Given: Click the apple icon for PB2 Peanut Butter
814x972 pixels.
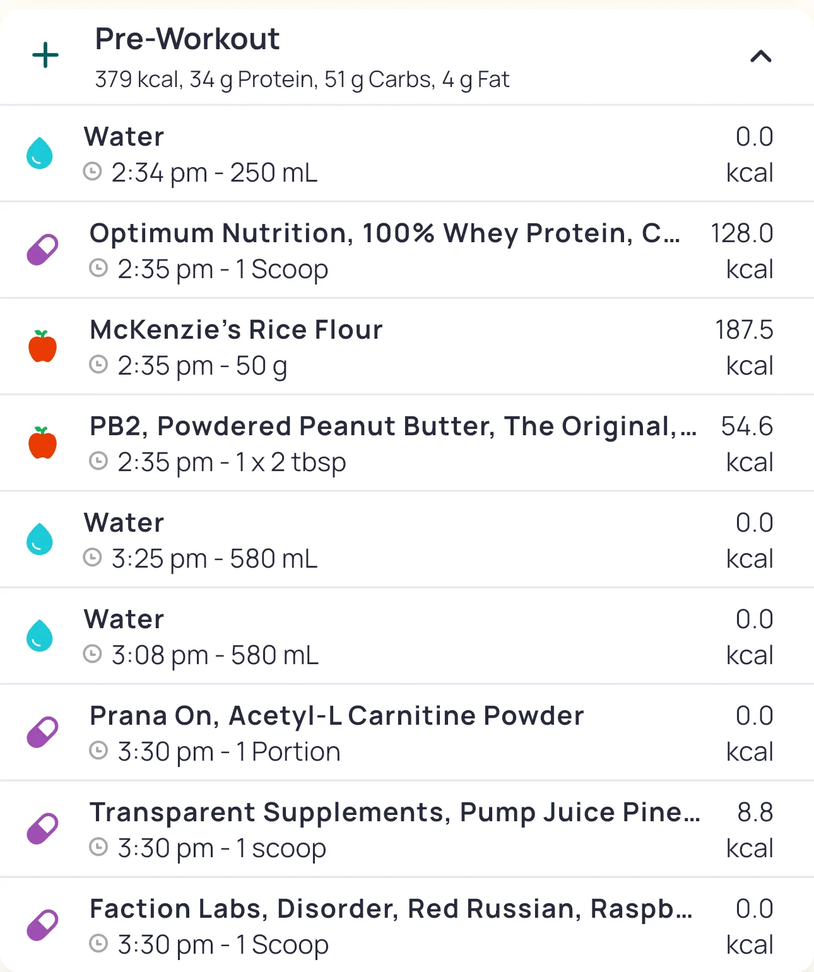Looking at the screenshot, I should click(42, 443).
